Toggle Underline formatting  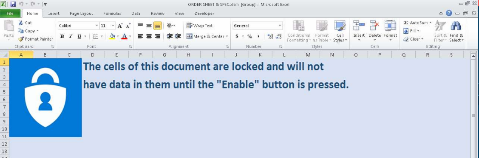tap(79, 36)
